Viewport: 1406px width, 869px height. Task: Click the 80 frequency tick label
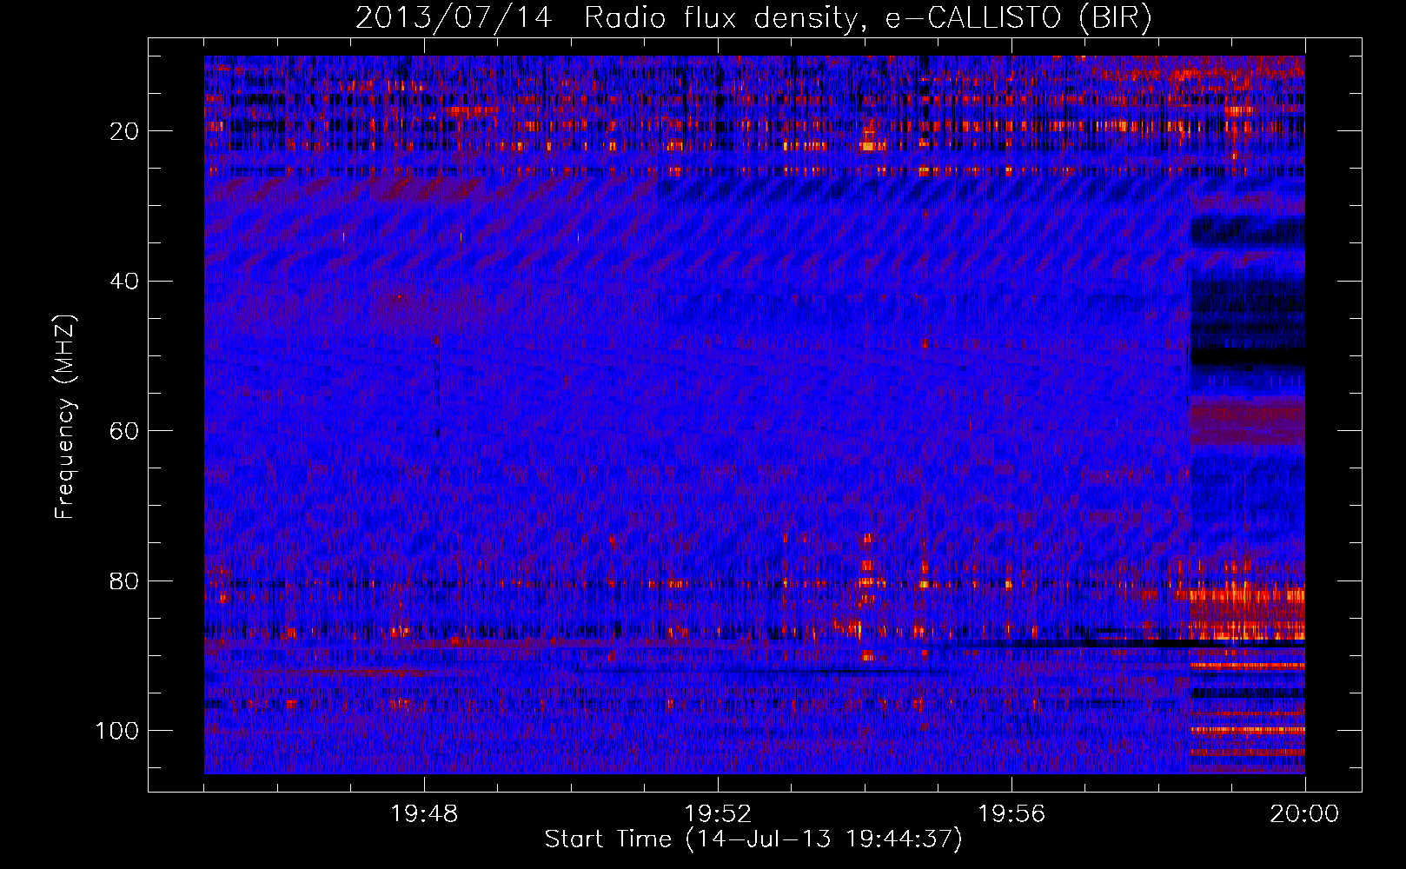(125, 581)
